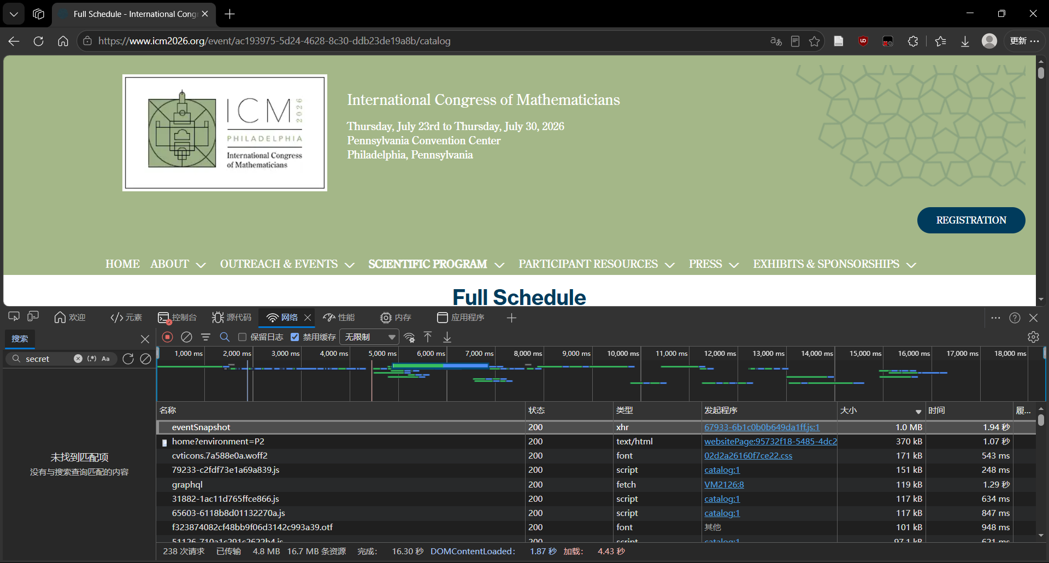Open initiator VM2126:8 link
The width and height of the screenshot is (1049, 563).
click(724, 484)
